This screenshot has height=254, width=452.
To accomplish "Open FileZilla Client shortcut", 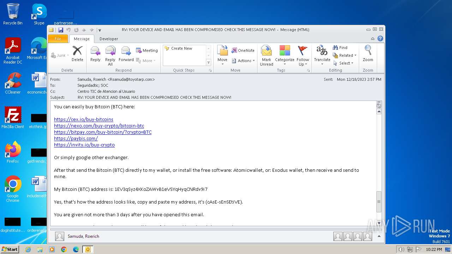I will [13, 118].
